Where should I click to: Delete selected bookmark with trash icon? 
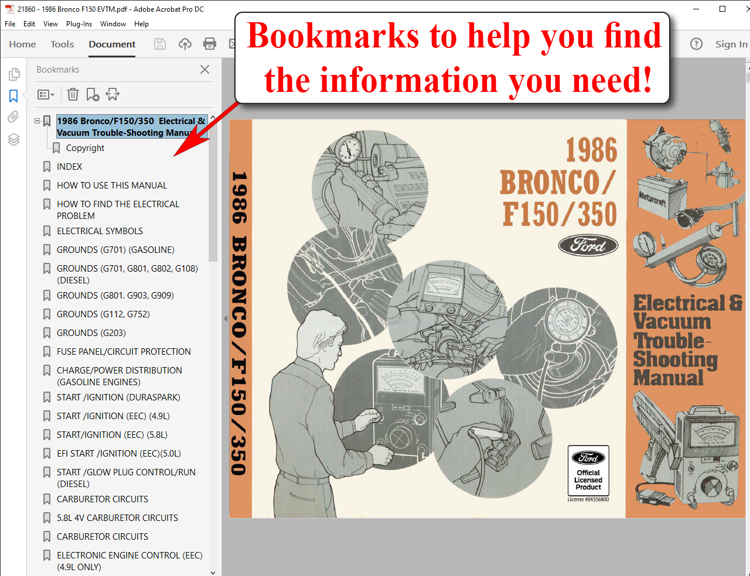[x=73, y=94]
